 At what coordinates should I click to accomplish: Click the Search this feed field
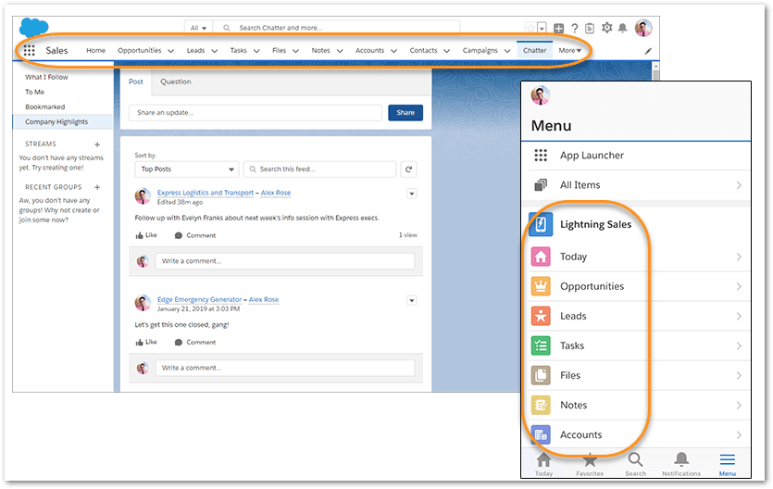point(320,169)
